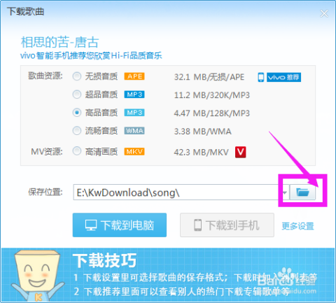Click the text 3.38 MB/WMA
336x303 pixels.
pyautogui.click(x=203, y=132)
